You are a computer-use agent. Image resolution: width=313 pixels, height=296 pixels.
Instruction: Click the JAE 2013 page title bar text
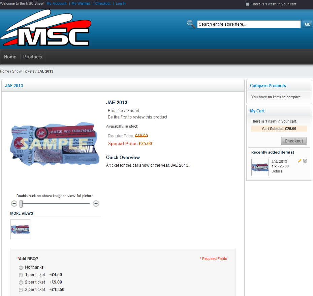(14, 86)
